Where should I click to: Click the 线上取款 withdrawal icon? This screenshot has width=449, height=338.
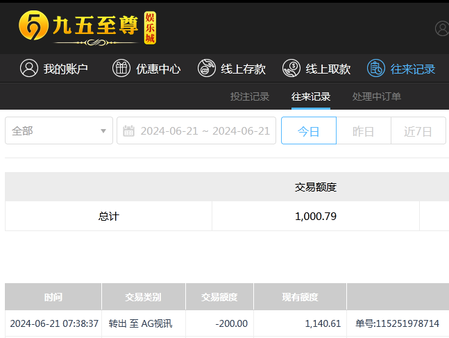point(291,68)
